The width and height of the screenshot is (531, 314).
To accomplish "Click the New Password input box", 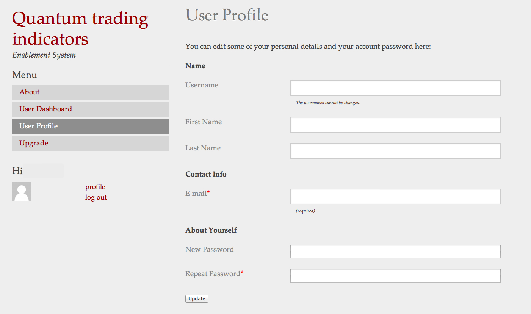I will (x=395, y=252).
